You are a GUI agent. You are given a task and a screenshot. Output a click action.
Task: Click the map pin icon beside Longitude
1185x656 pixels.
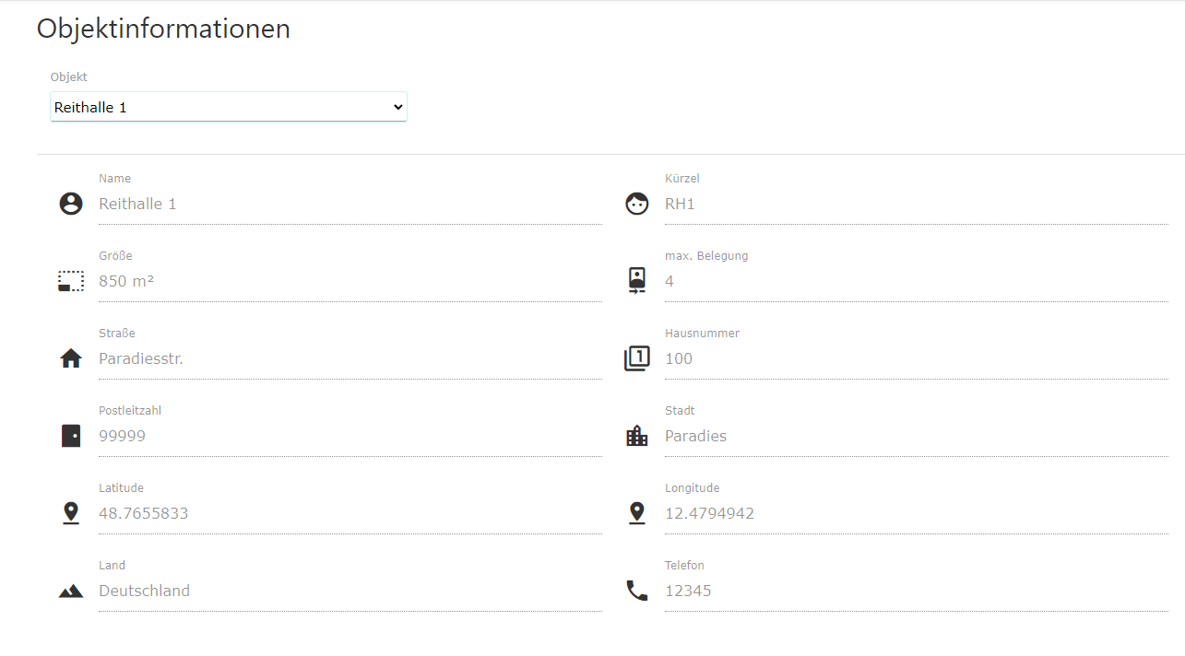coord(637,513)
